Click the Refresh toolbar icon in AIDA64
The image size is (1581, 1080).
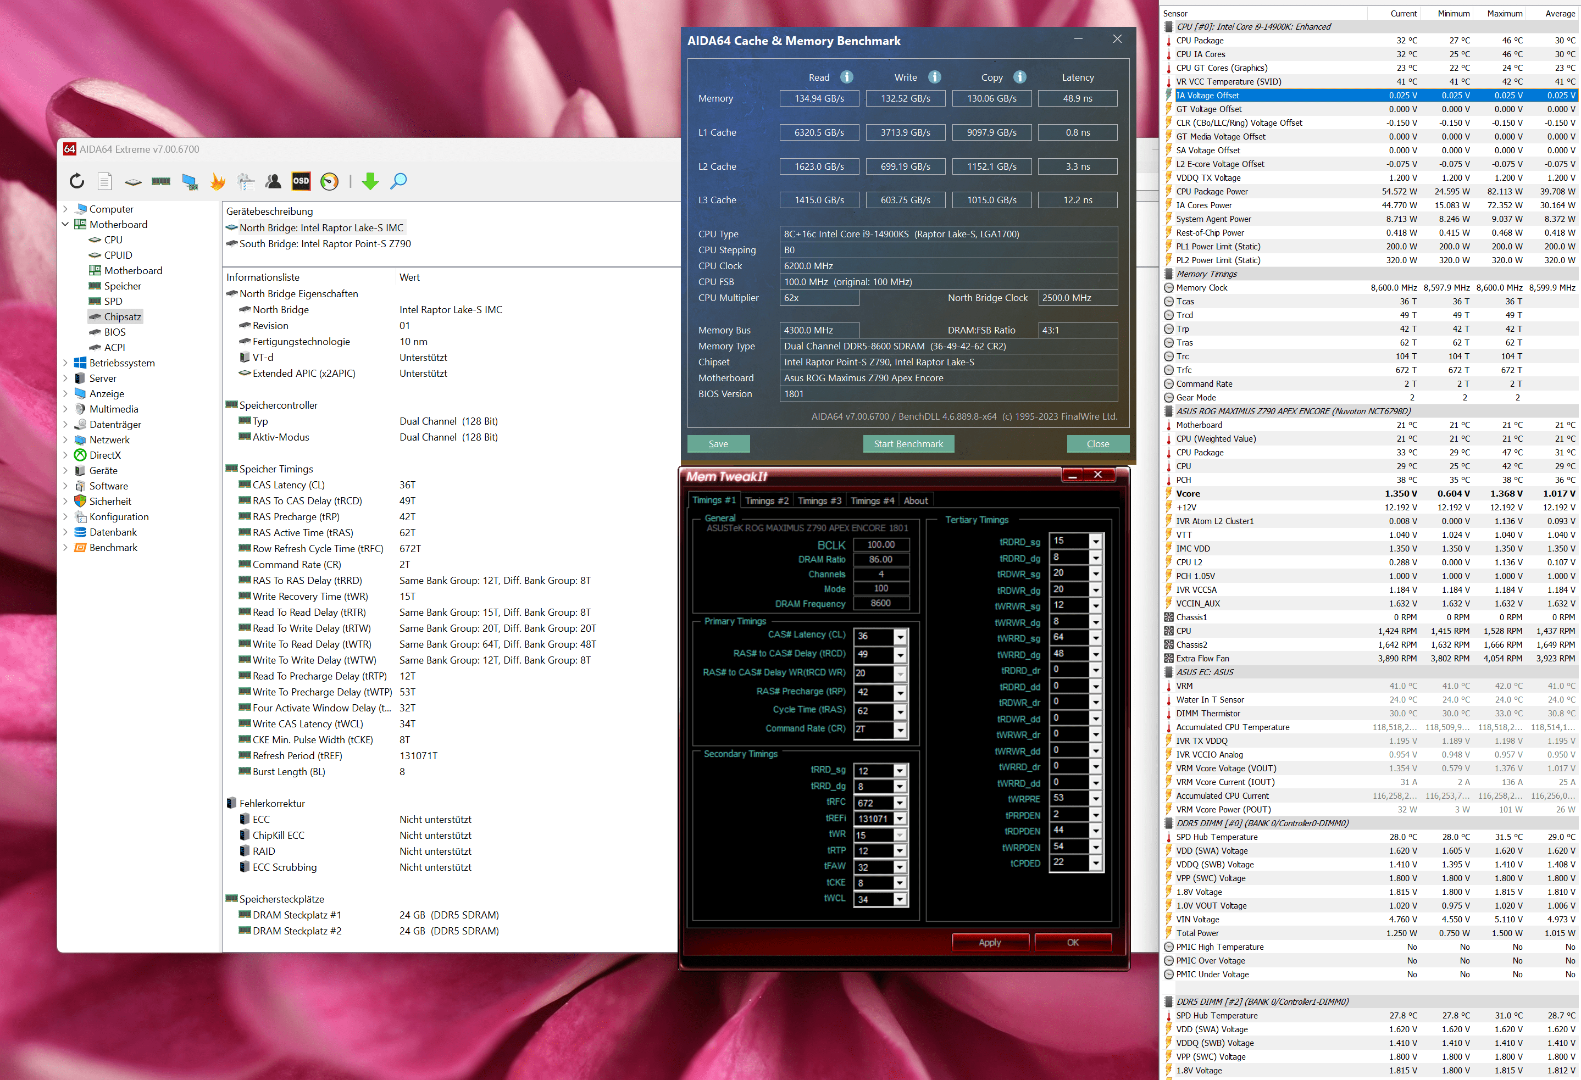(x=77, y=181)
